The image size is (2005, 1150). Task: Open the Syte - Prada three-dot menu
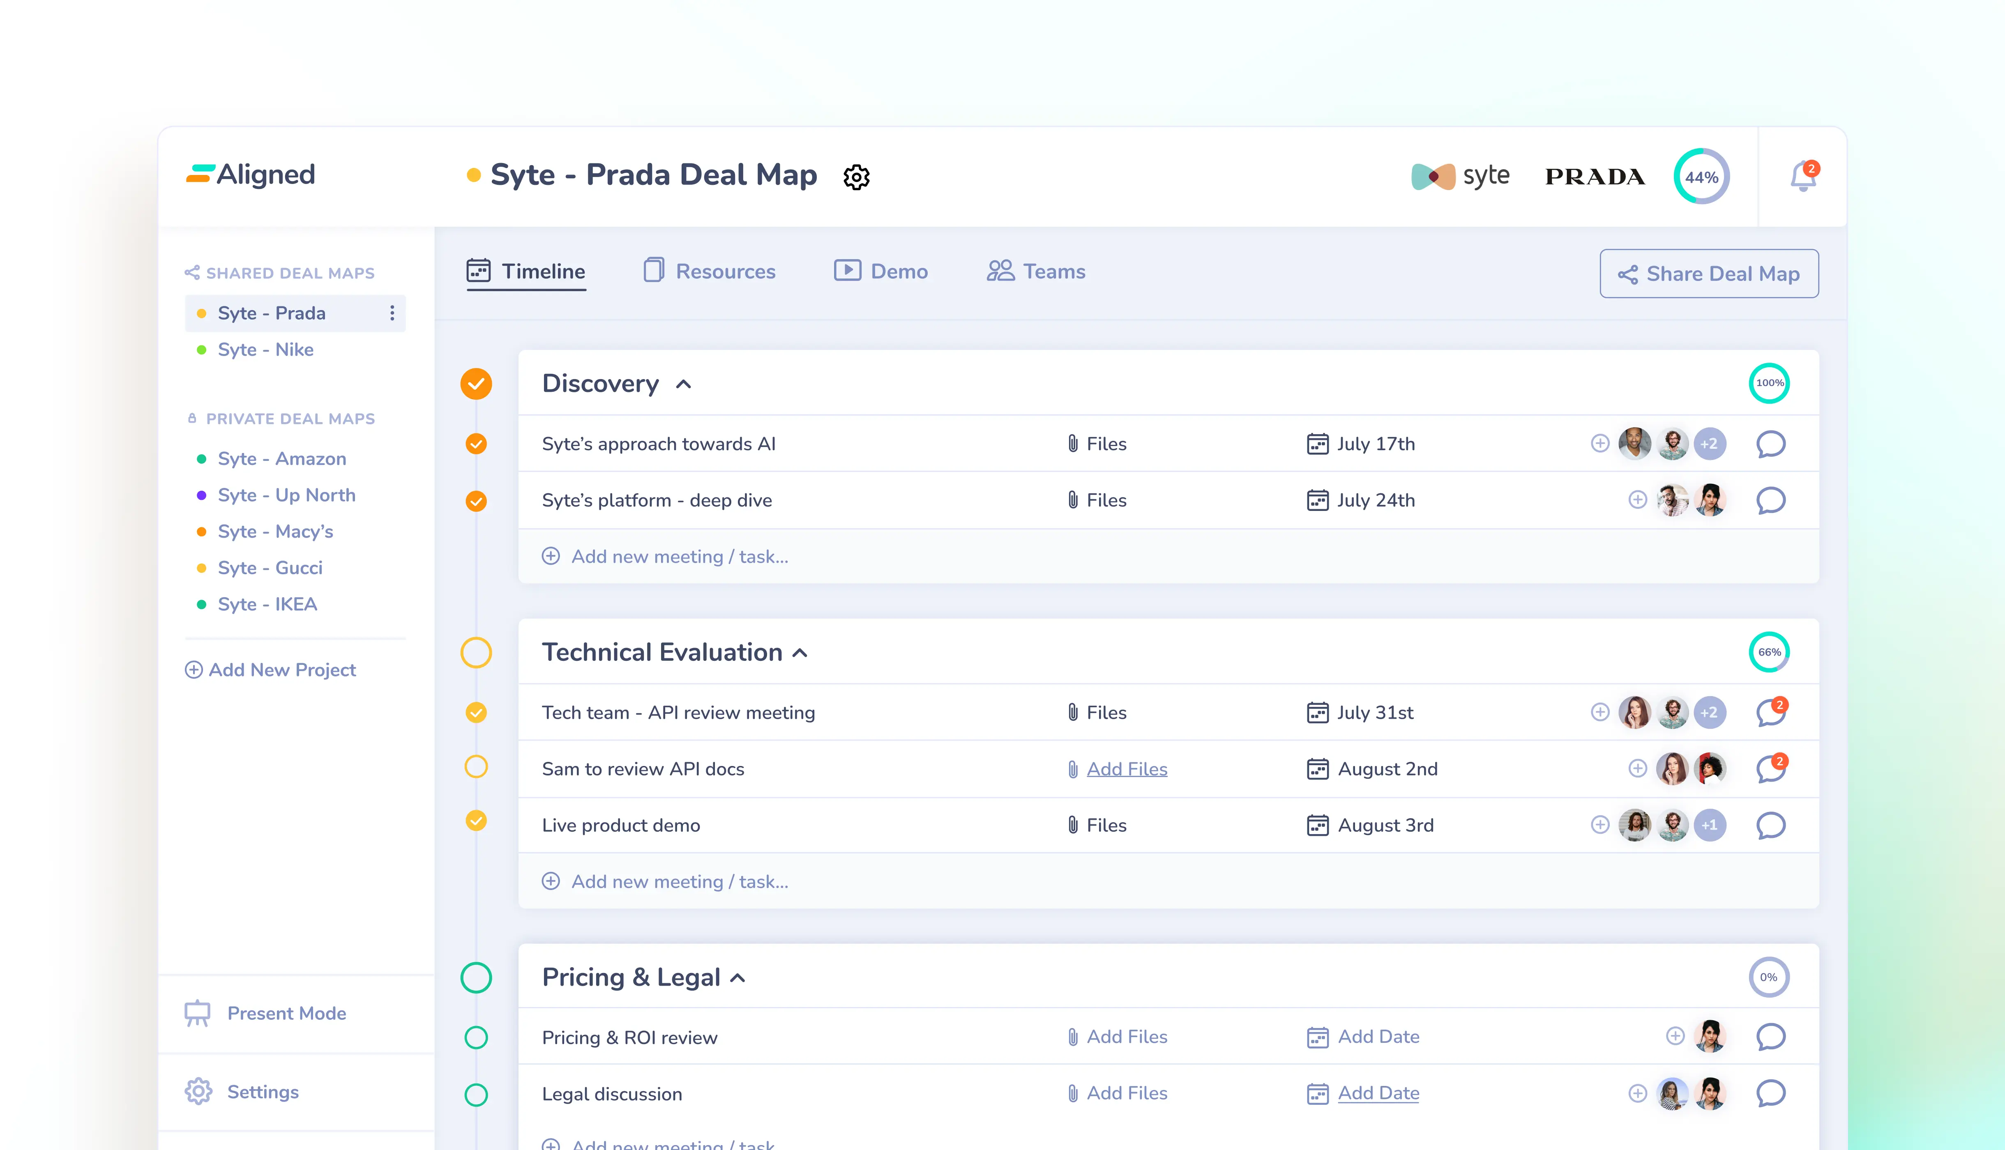[392, 313]
